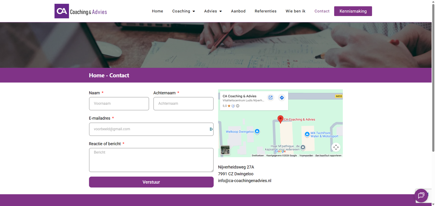Image resolution: width=435 pixels, height=206 pixels.
Task: Open the Wie ben ik page
Action: coord(296,11)
